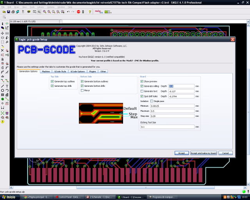Image resolution: width=250 pixels, height=200 pixels.
Task: Open the Library menu in EAGLE
Action: [41, 7]
